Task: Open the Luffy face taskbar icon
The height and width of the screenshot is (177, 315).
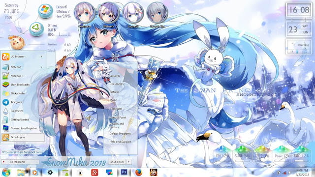Action: [x=153, y=173]
